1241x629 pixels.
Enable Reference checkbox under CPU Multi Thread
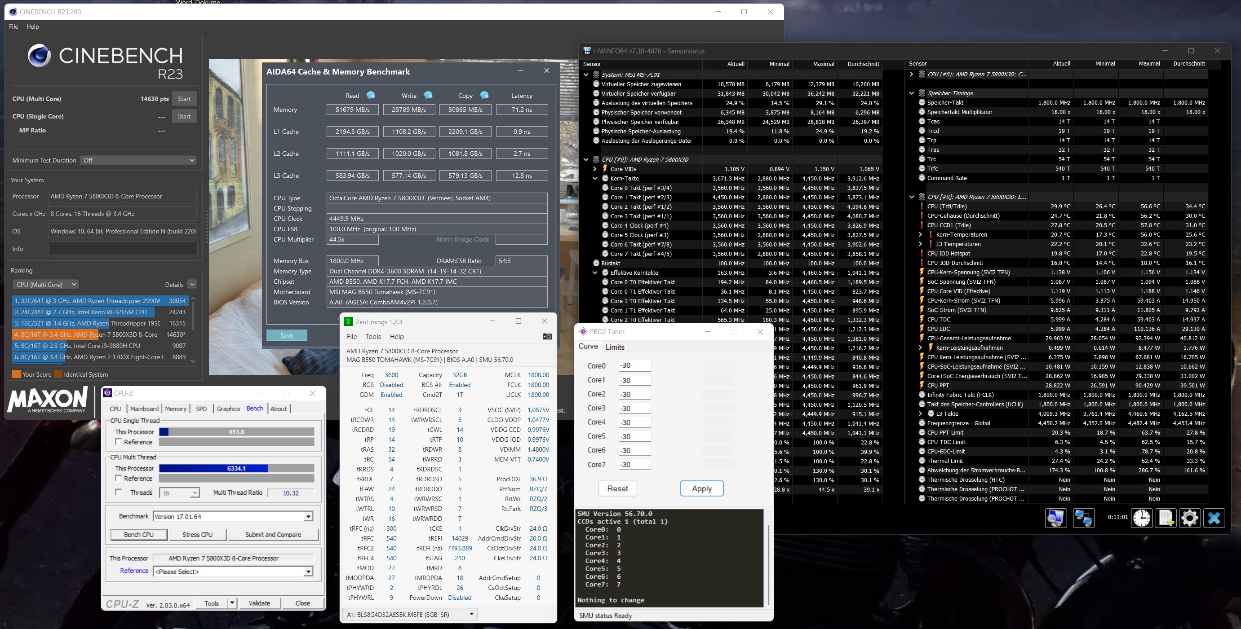(119, 478)
